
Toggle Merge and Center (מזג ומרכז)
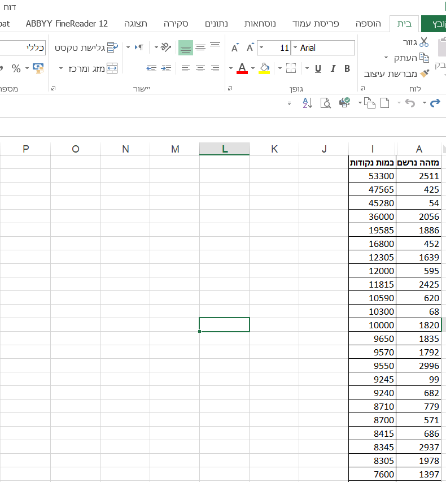[92, 68]
